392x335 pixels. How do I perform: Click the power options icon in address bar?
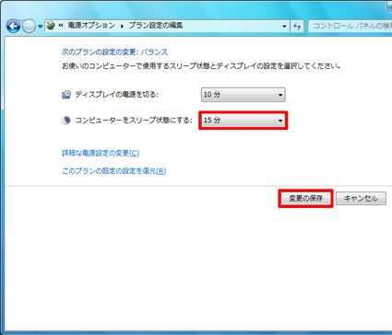[51, 26]
